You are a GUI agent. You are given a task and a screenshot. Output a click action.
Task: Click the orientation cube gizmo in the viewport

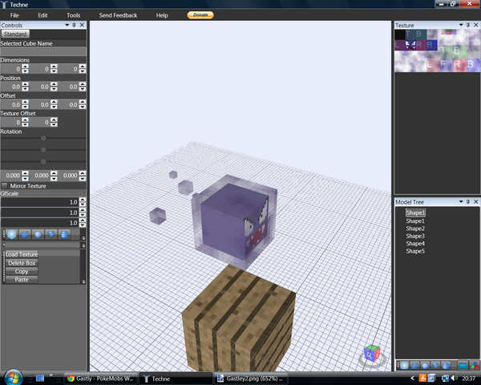372,354
